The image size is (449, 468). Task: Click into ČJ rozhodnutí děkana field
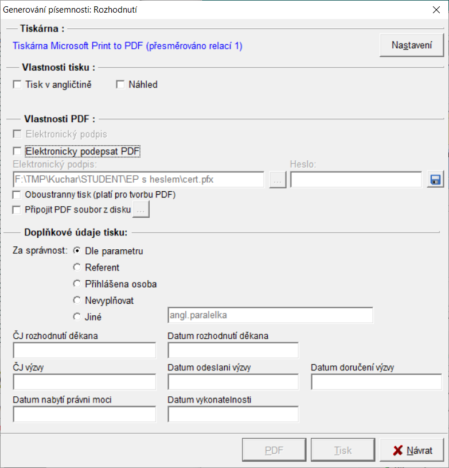click(84, 350)
